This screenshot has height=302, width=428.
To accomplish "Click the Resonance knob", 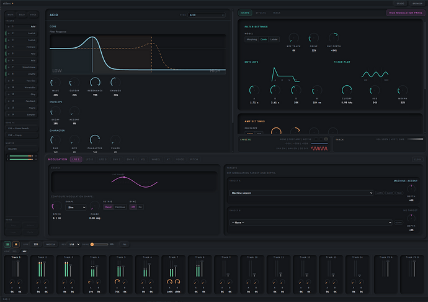I will pos(95,83).
